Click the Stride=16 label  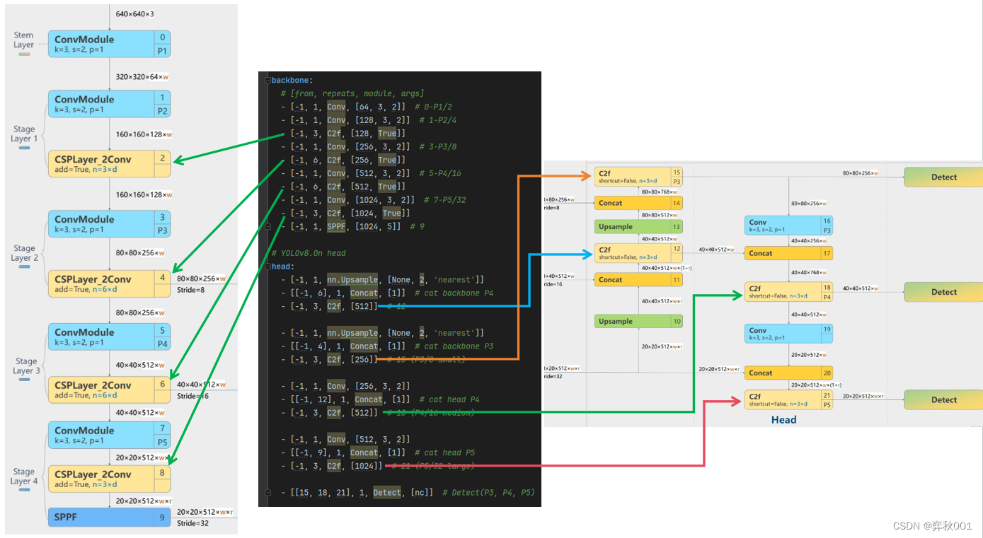click(193, 396)
